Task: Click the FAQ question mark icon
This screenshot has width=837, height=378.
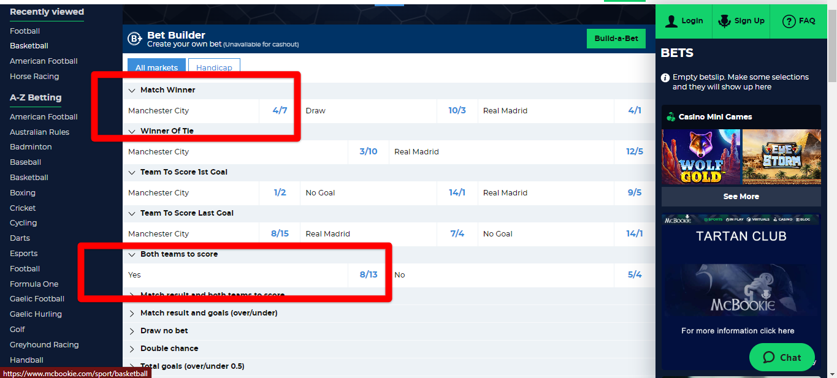Action: pyautogui.click(x=789, y=21)
